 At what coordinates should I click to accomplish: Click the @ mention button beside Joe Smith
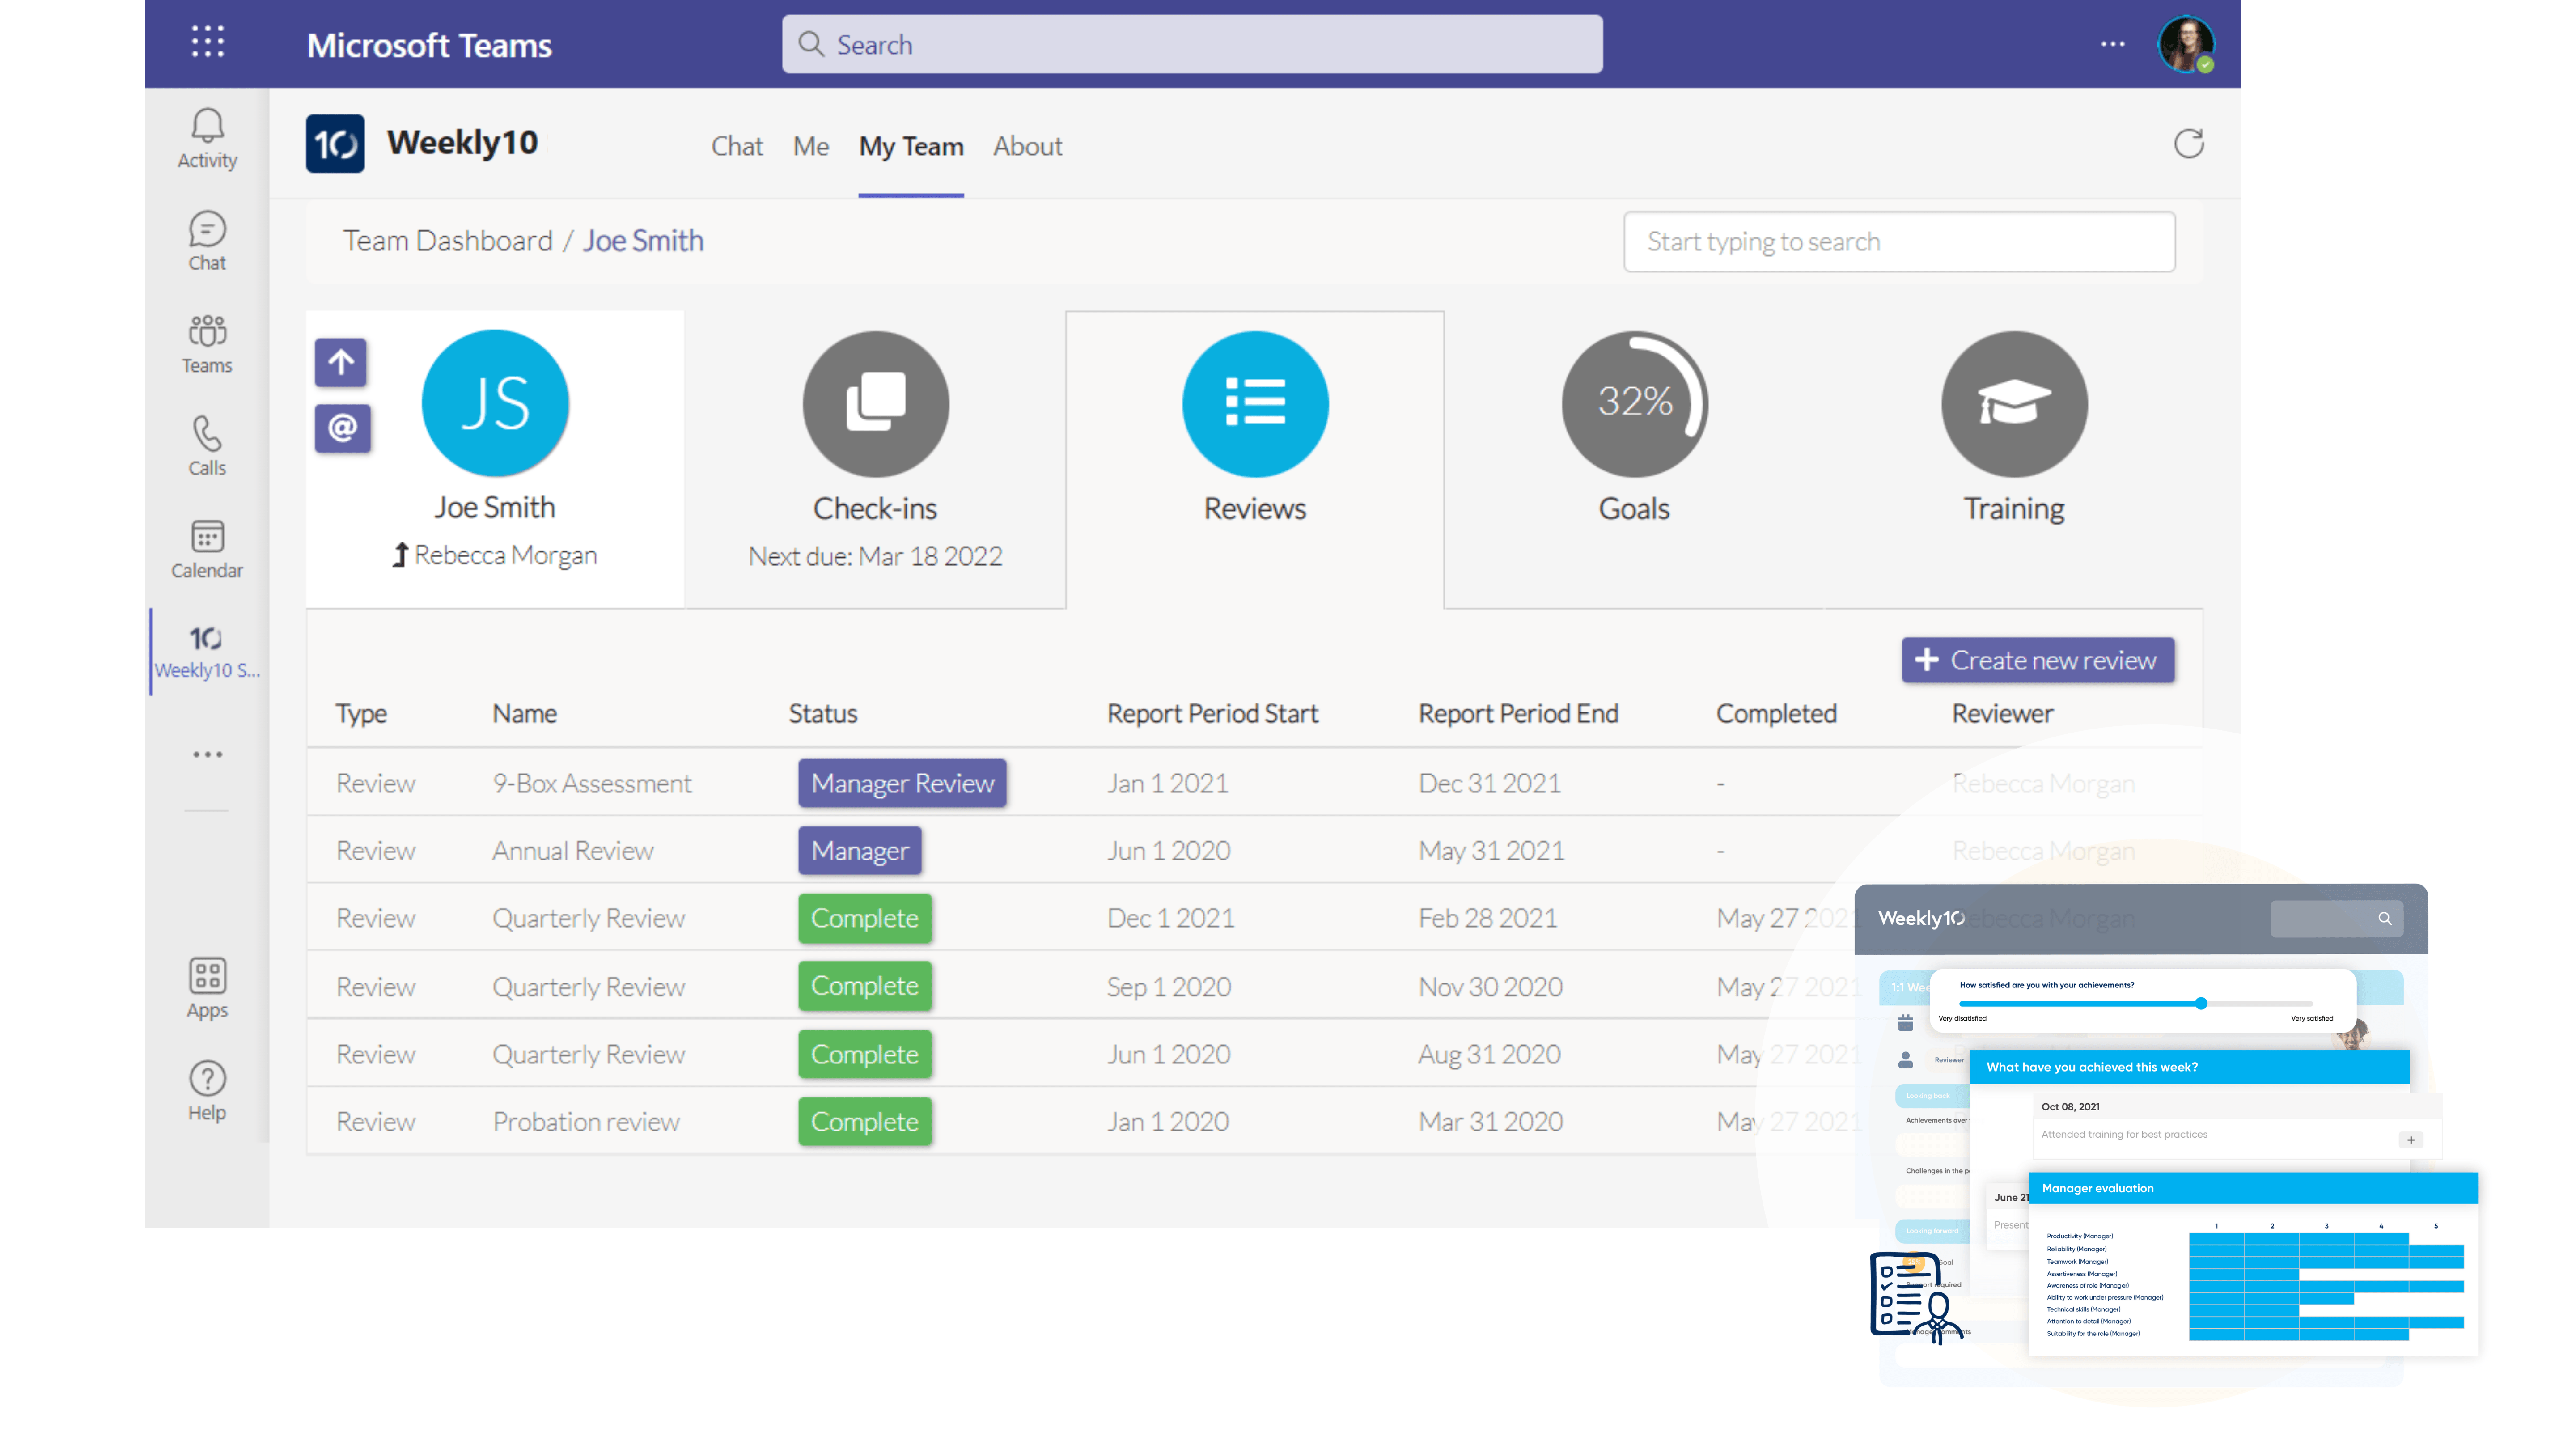click(342, 428)
